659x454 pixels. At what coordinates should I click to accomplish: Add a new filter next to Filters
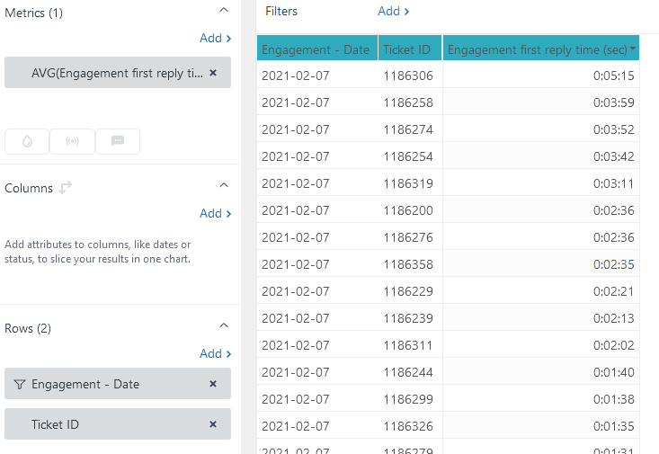tap(394, 12)
